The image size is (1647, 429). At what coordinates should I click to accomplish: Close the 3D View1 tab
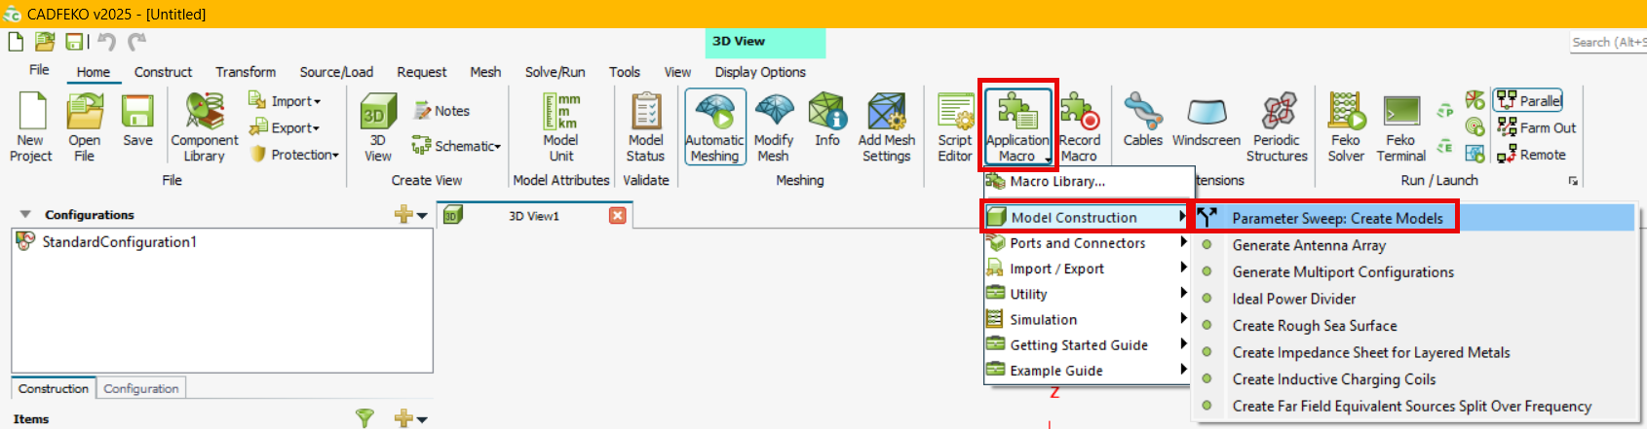click(618, 215)
